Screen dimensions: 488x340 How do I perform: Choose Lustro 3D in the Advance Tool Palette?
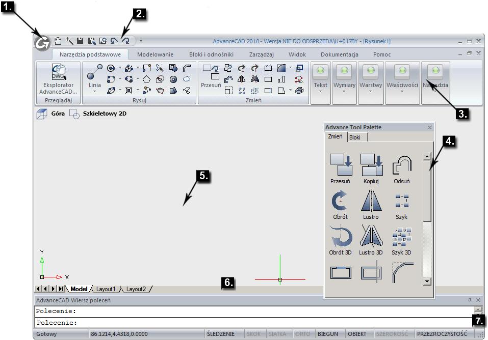pos(371,241)
